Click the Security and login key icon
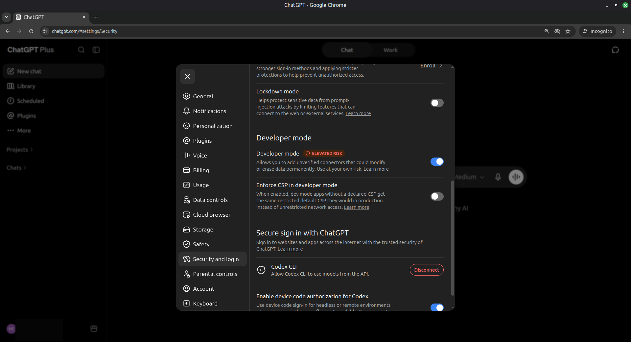This screenshot has height=342, width=631. 186,259
